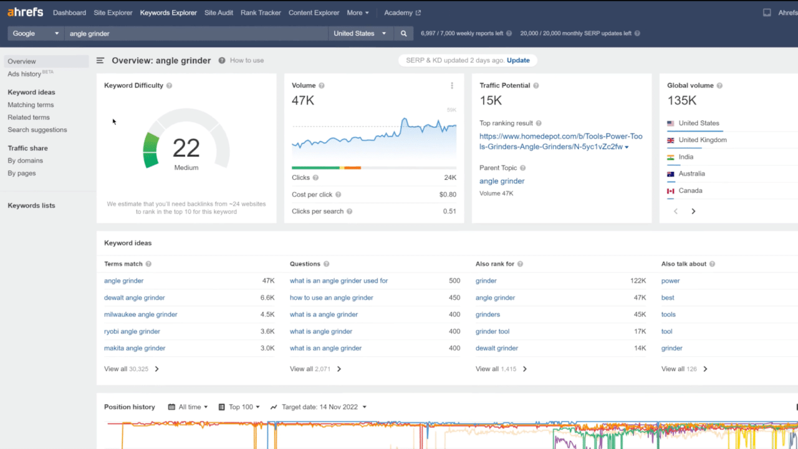Open 'dewalt angle grinder' keyword link

click(135, 298)
